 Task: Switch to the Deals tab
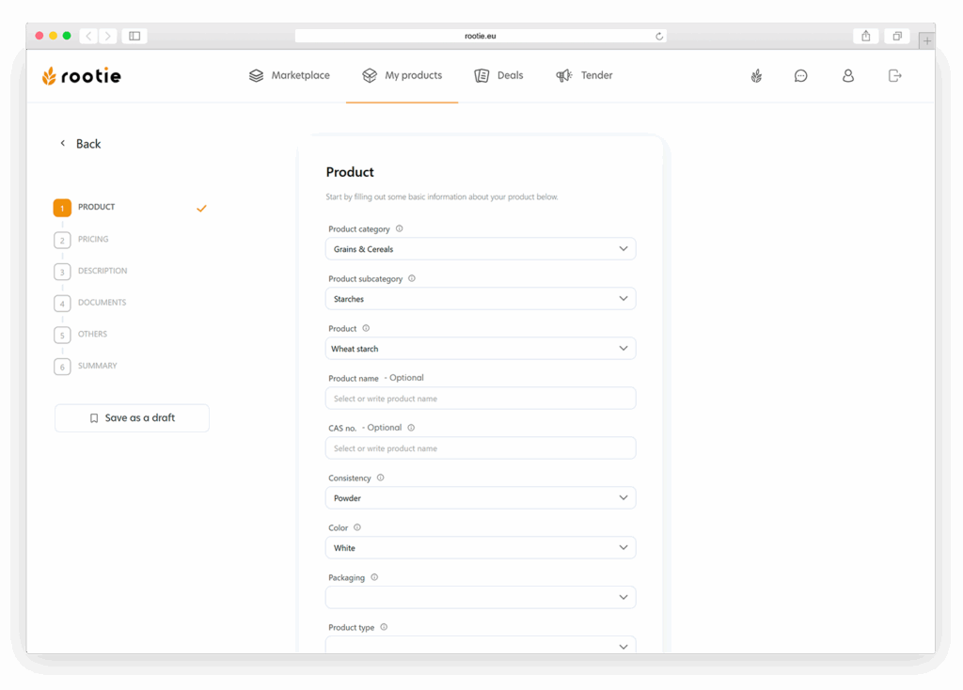click(498, 75)
